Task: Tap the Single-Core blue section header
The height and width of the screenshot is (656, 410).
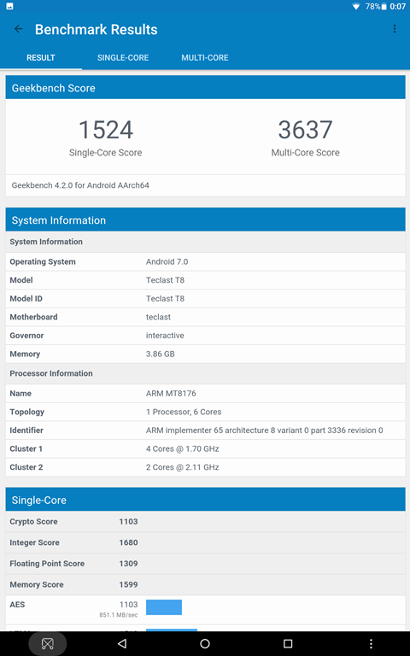Action: coord(205,500)
